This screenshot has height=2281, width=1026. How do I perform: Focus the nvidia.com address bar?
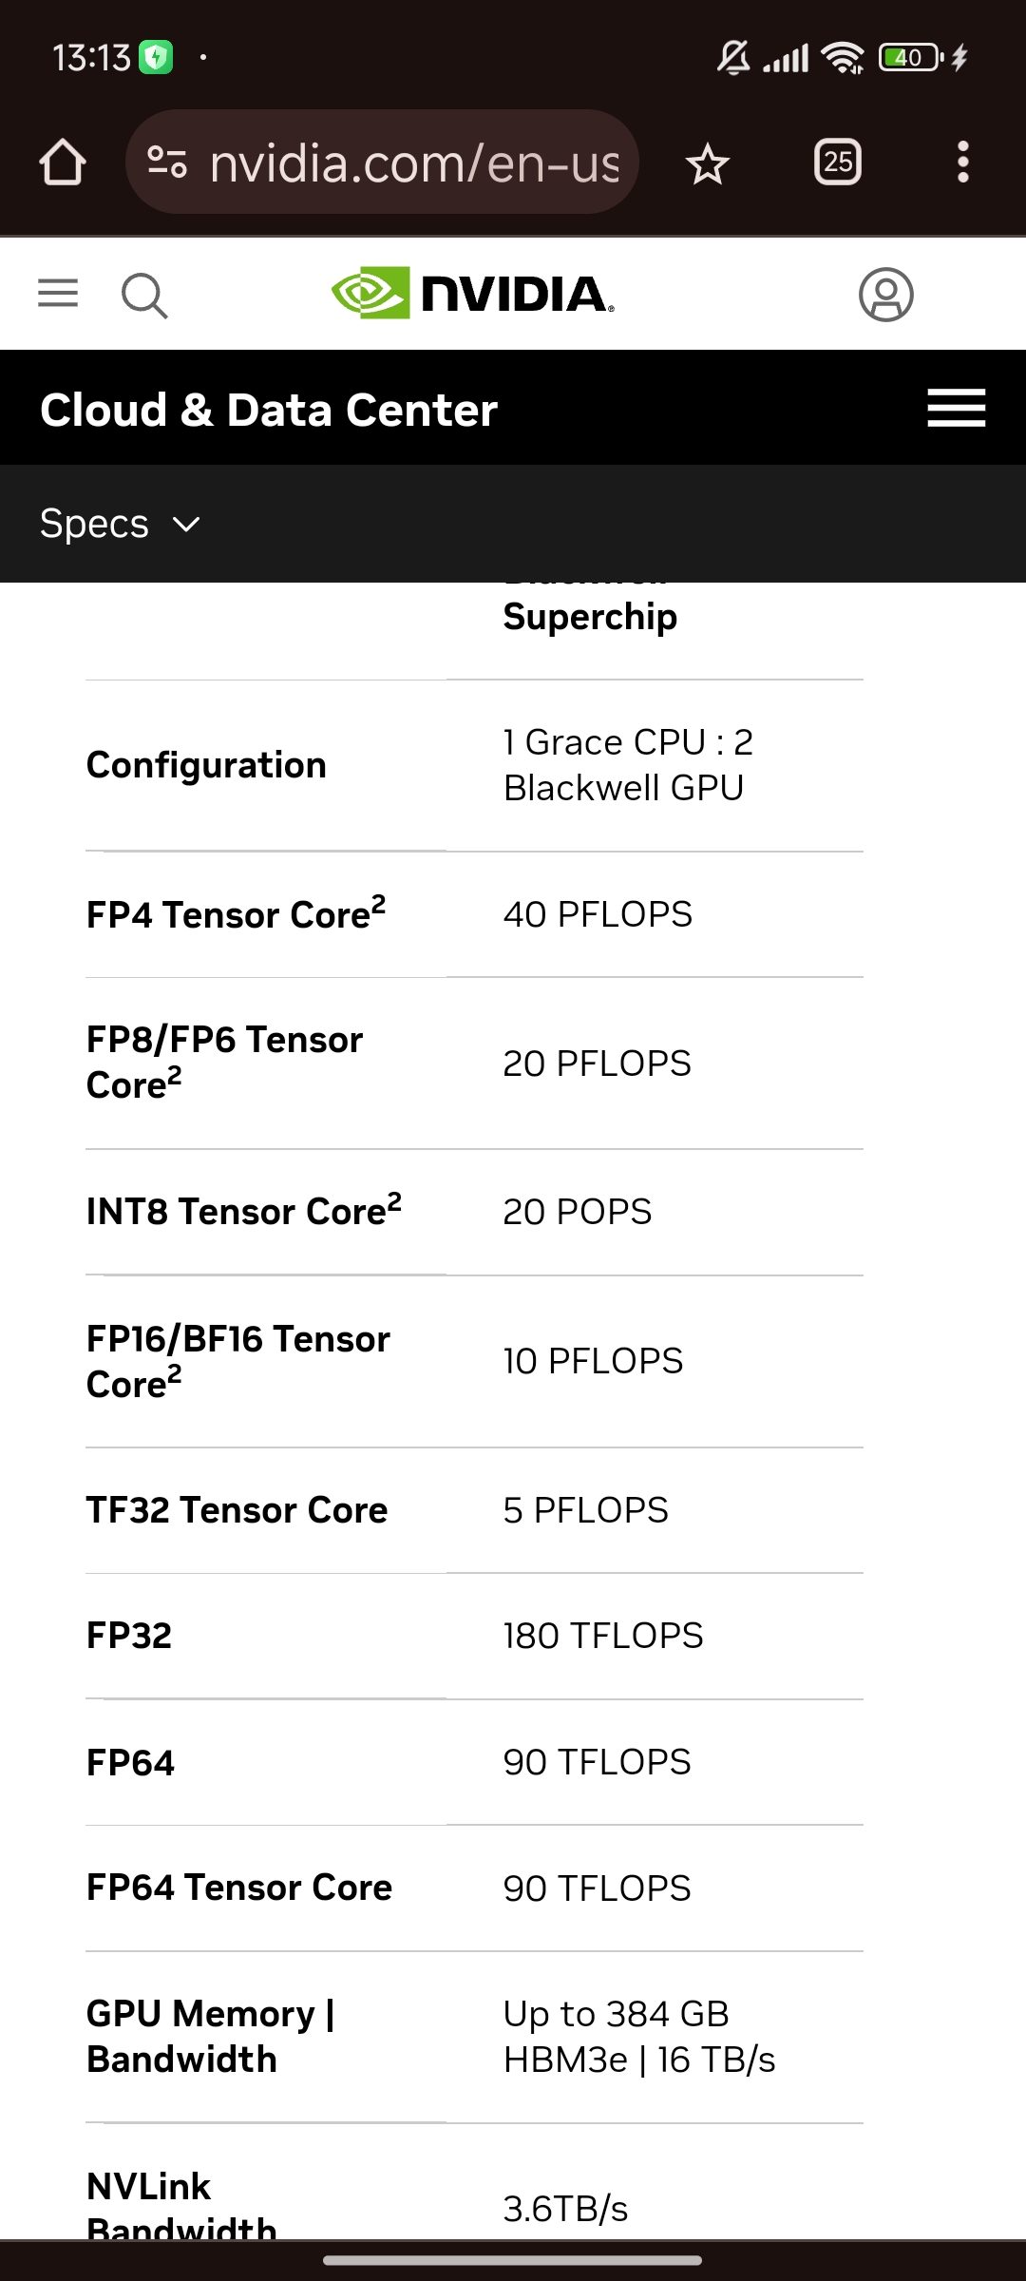[414, 163]
